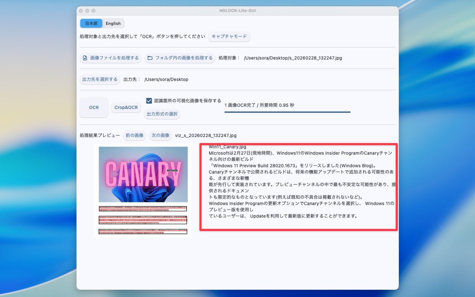Click the file icon on 画像ファイルを処理する
Screen dimensions: 475x297
pos(85,58)
